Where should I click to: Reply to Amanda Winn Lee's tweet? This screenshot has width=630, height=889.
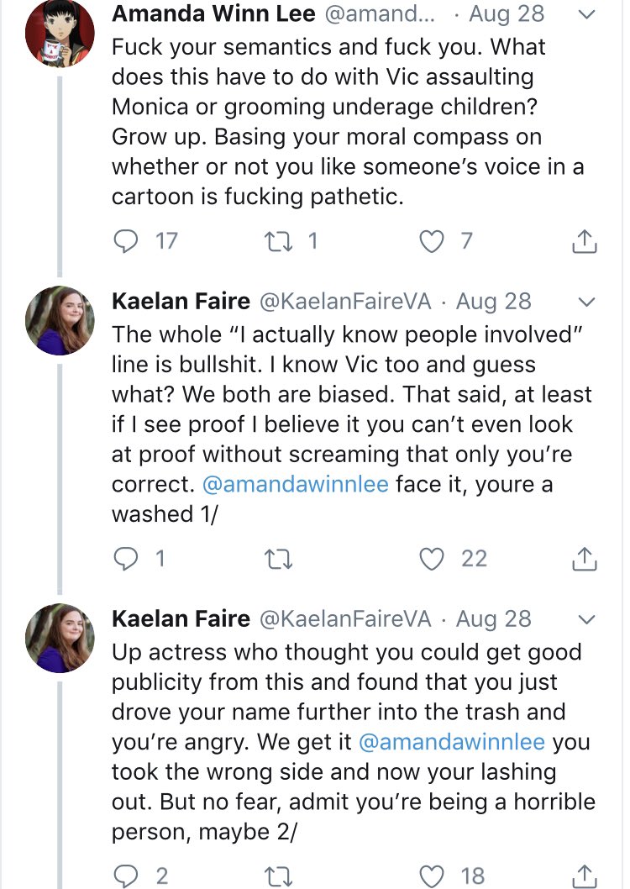click(x=126, y=241)
